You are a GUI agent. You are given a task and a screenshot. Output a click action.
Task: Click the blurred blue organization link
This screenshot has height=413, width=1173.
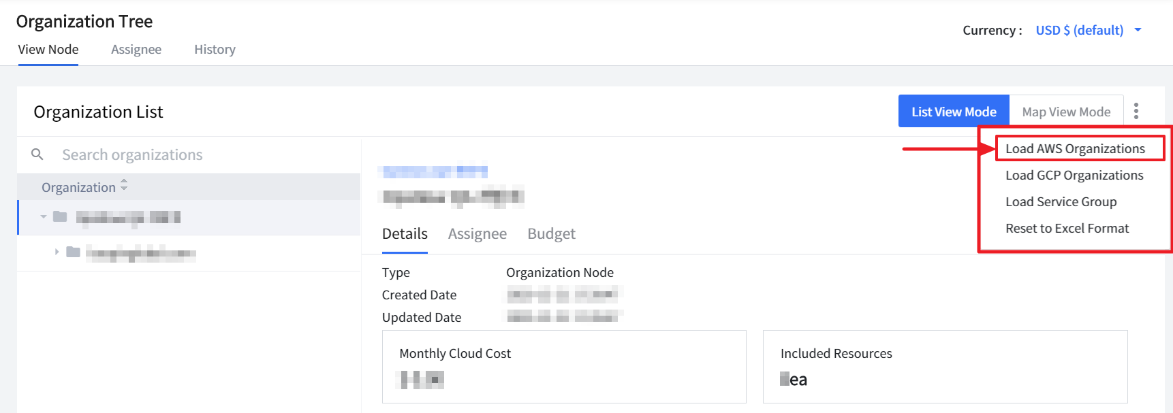click(435, 171)
